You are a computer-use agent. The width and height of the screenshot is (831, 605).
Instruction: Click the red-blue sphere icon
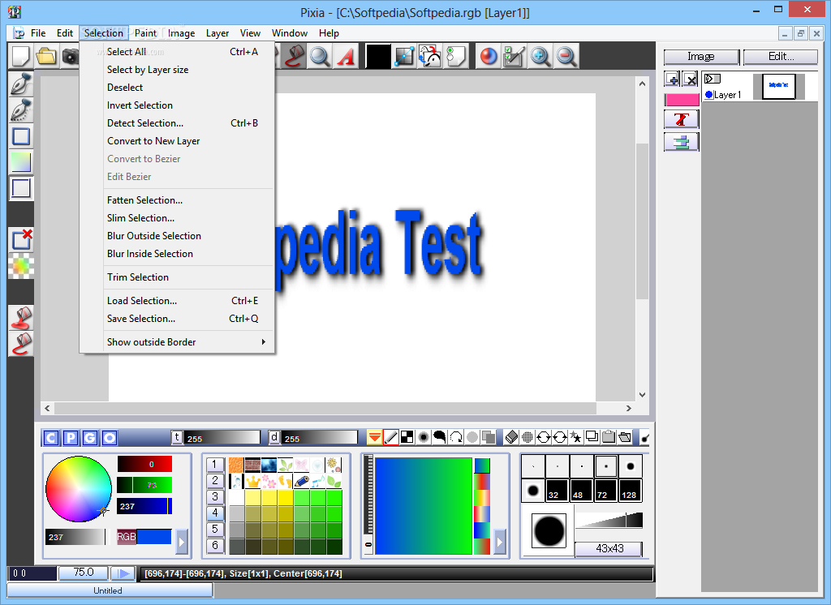(x=488, y=56)
